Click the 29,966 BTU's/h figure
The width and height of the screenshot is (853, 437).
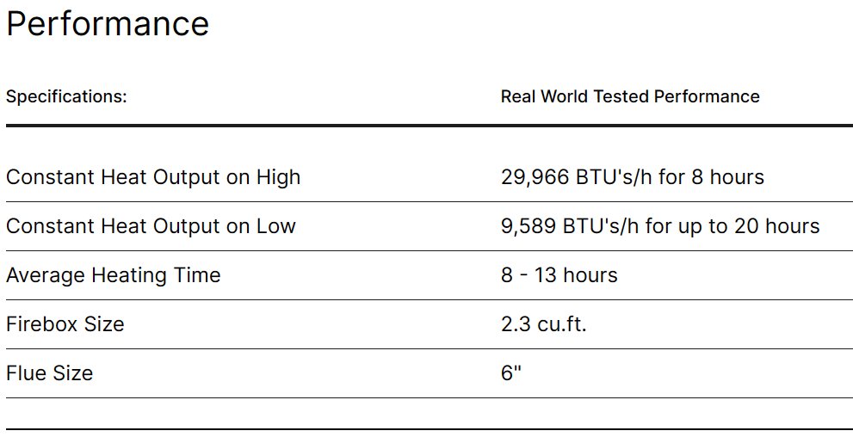[x=577, y=177]
